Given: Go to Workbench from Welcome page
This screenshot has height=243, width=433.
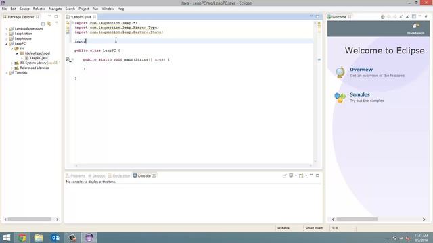Looking at the screenshot, I should [415, 28].
